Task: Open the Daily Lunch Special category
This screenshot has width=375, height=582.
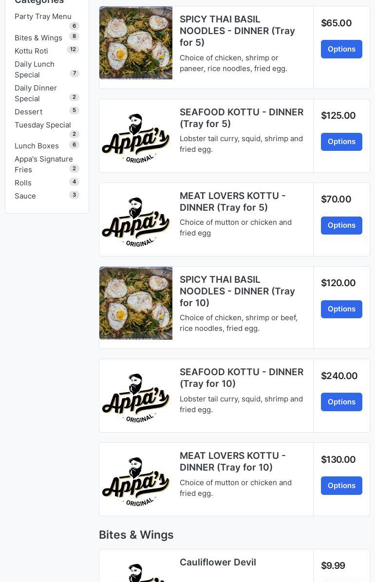Action: pos(35,70)
